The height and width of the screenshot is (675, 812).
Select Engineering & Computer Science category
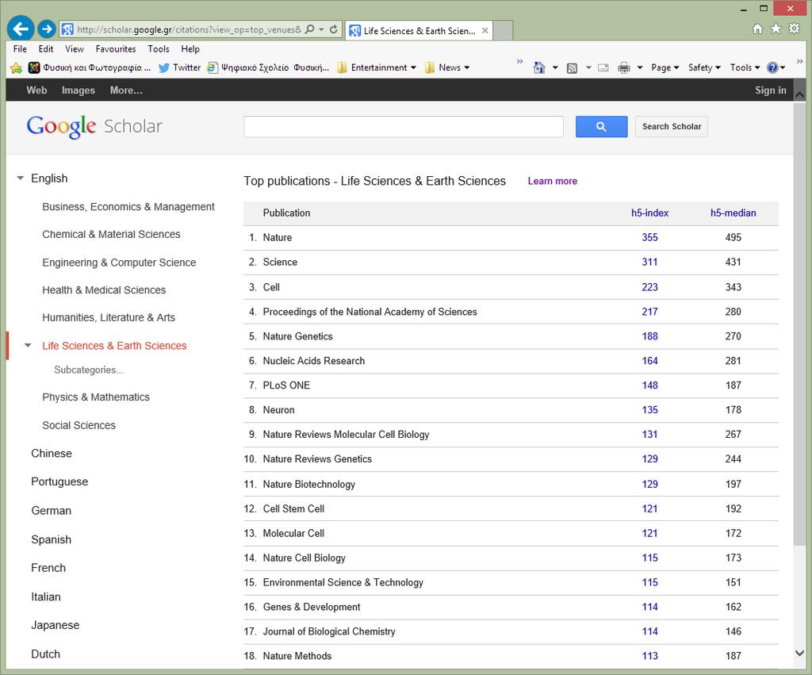(119, 263)
